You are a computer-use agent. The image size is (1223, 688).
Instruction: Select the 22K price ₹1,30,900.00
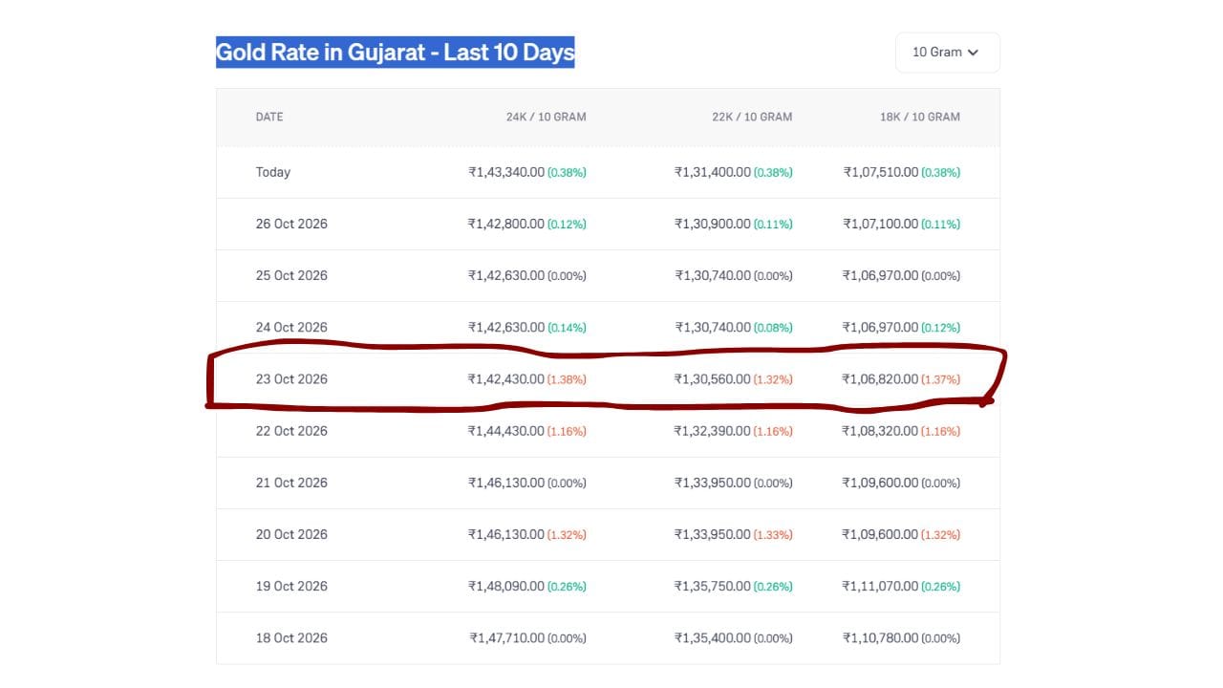713,224
